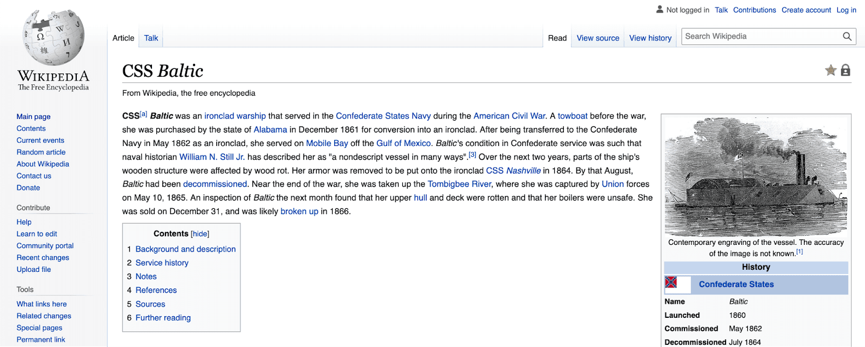865x347 pixels.
Task: Click the infobox Launched value 1860
Action: point(737,315)
